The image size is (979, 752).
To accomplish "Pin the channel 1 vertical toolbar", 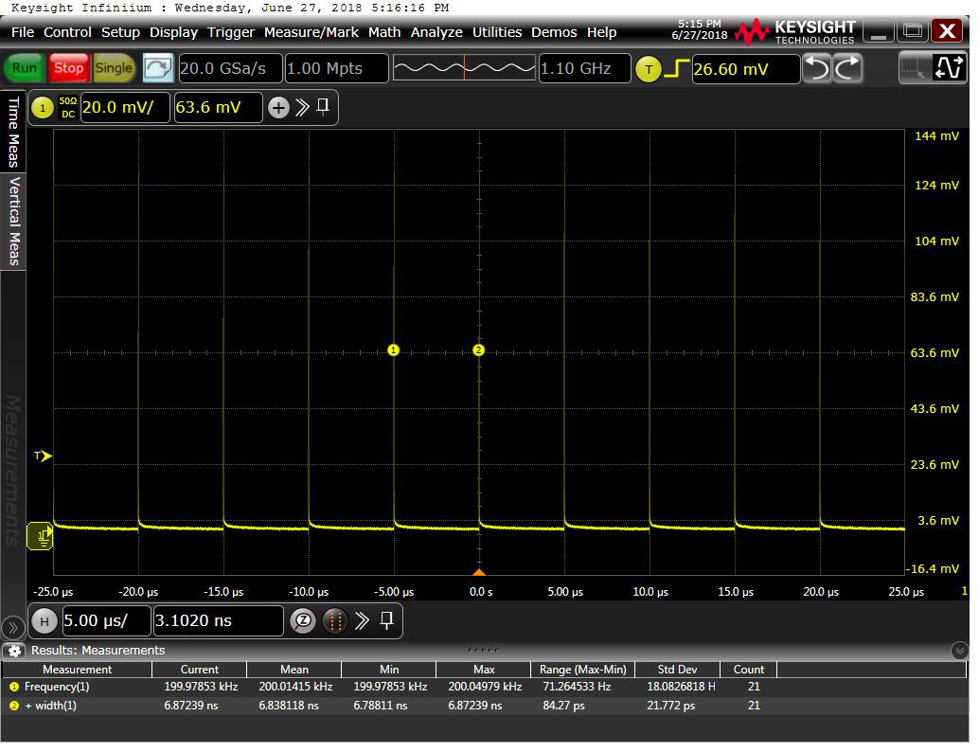I will pos(324,107).
